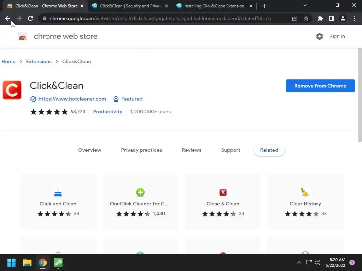Go to Extensions breadcrumb
Image resolution: width=362 pixels, height=271 pixels.
(39, 61)
